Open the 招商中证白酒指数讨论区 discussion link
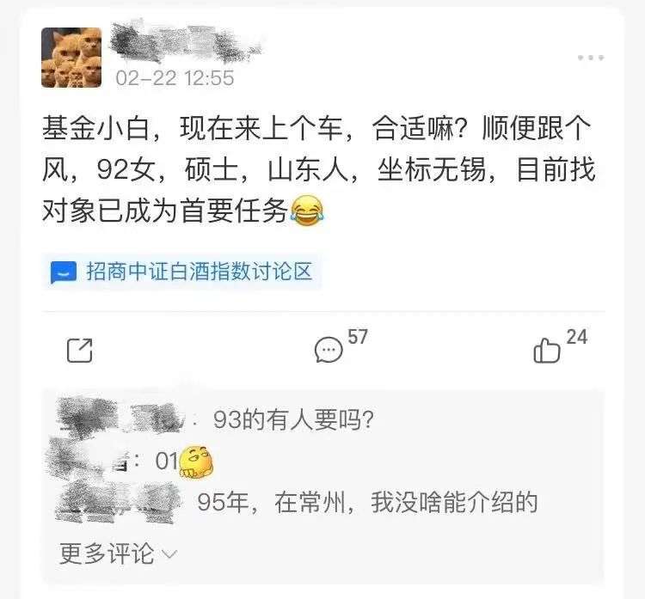The width and height of the screenshot is (645, 599). click(x=181, y=272)
